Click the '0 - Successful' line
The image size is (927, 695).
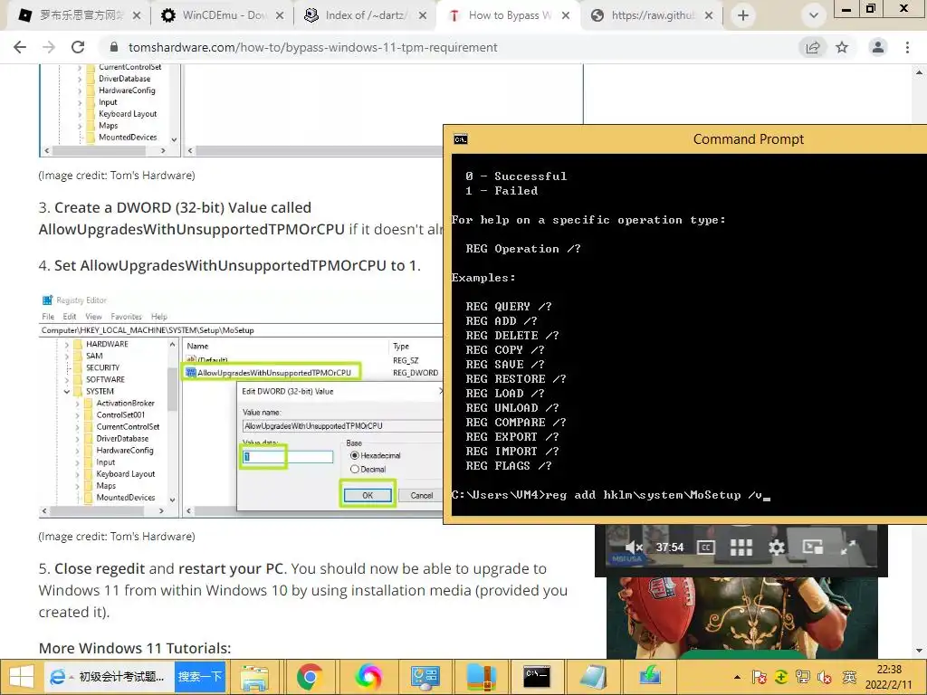click(x=515, y=176)
